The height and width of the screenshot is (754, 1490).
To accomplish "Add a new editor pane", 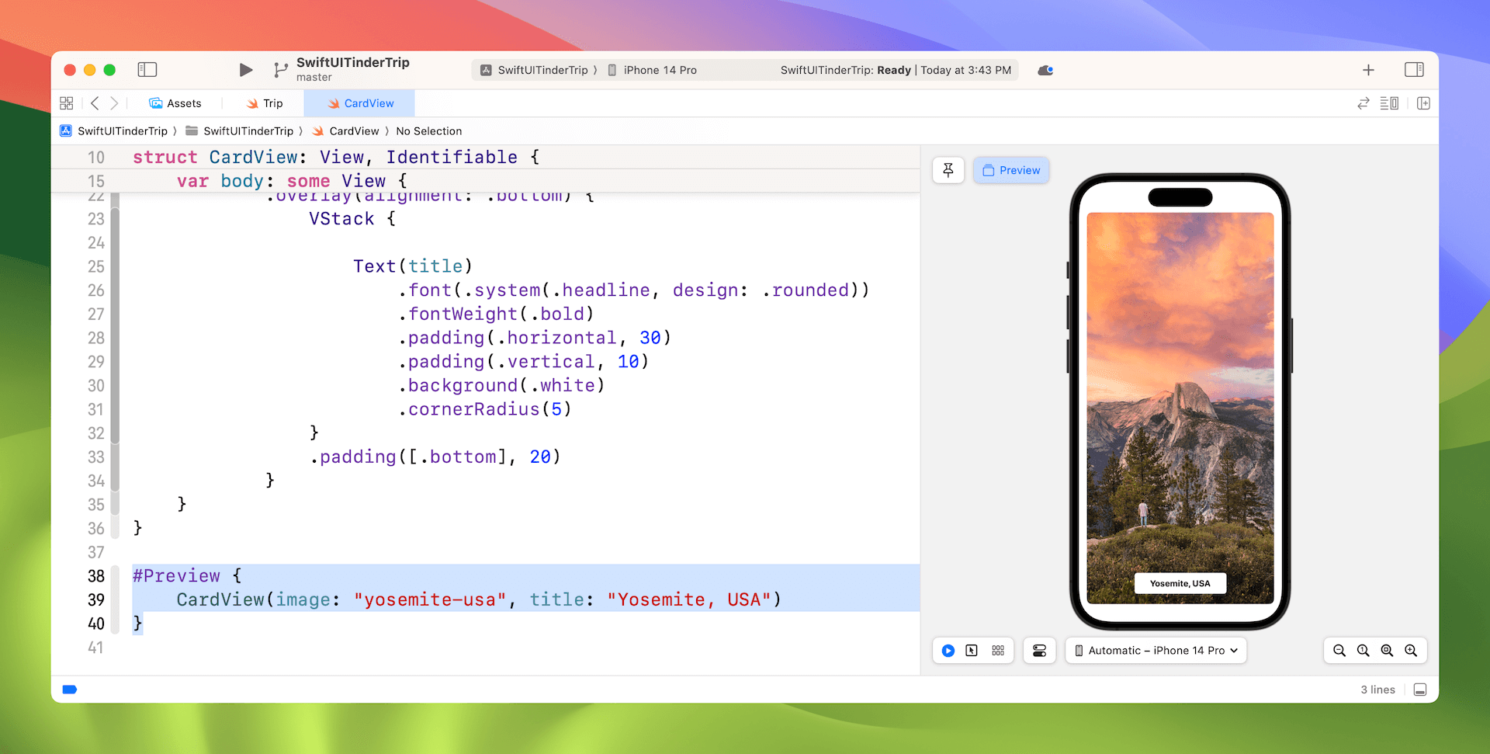I will pos(1423,103).
